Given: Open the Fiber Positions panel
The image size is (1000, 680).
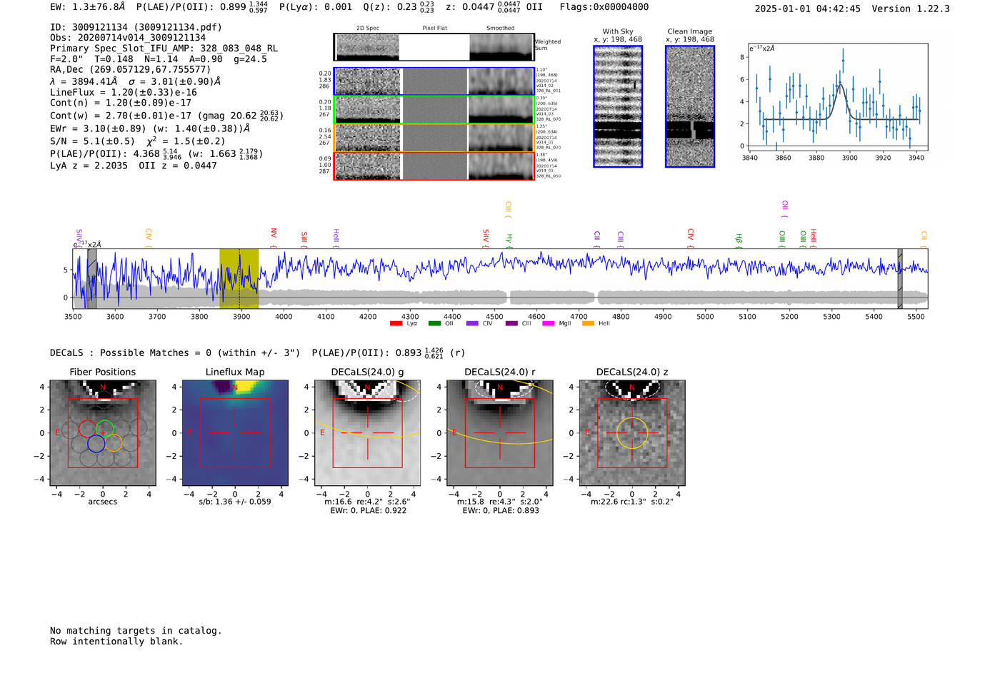Looking at the screenshot, I should coord(103,432).
